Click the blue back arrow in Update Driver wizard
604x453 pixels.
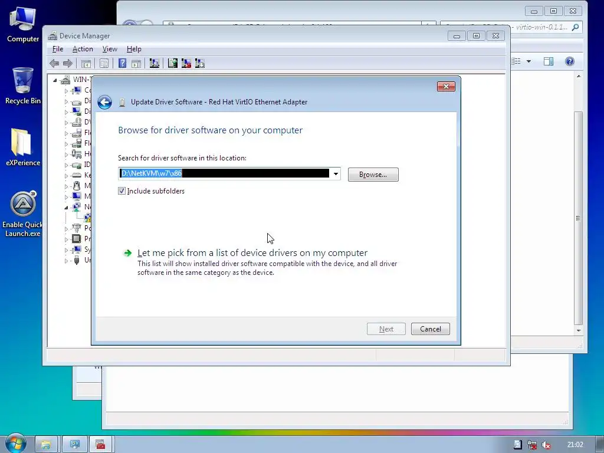click(104, 102)
